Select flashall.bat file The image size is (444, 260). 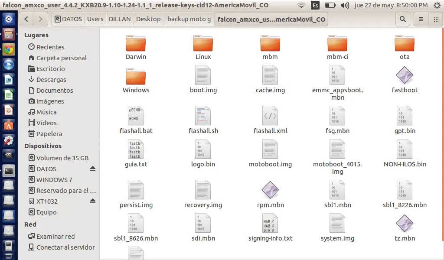coord(136,120)
